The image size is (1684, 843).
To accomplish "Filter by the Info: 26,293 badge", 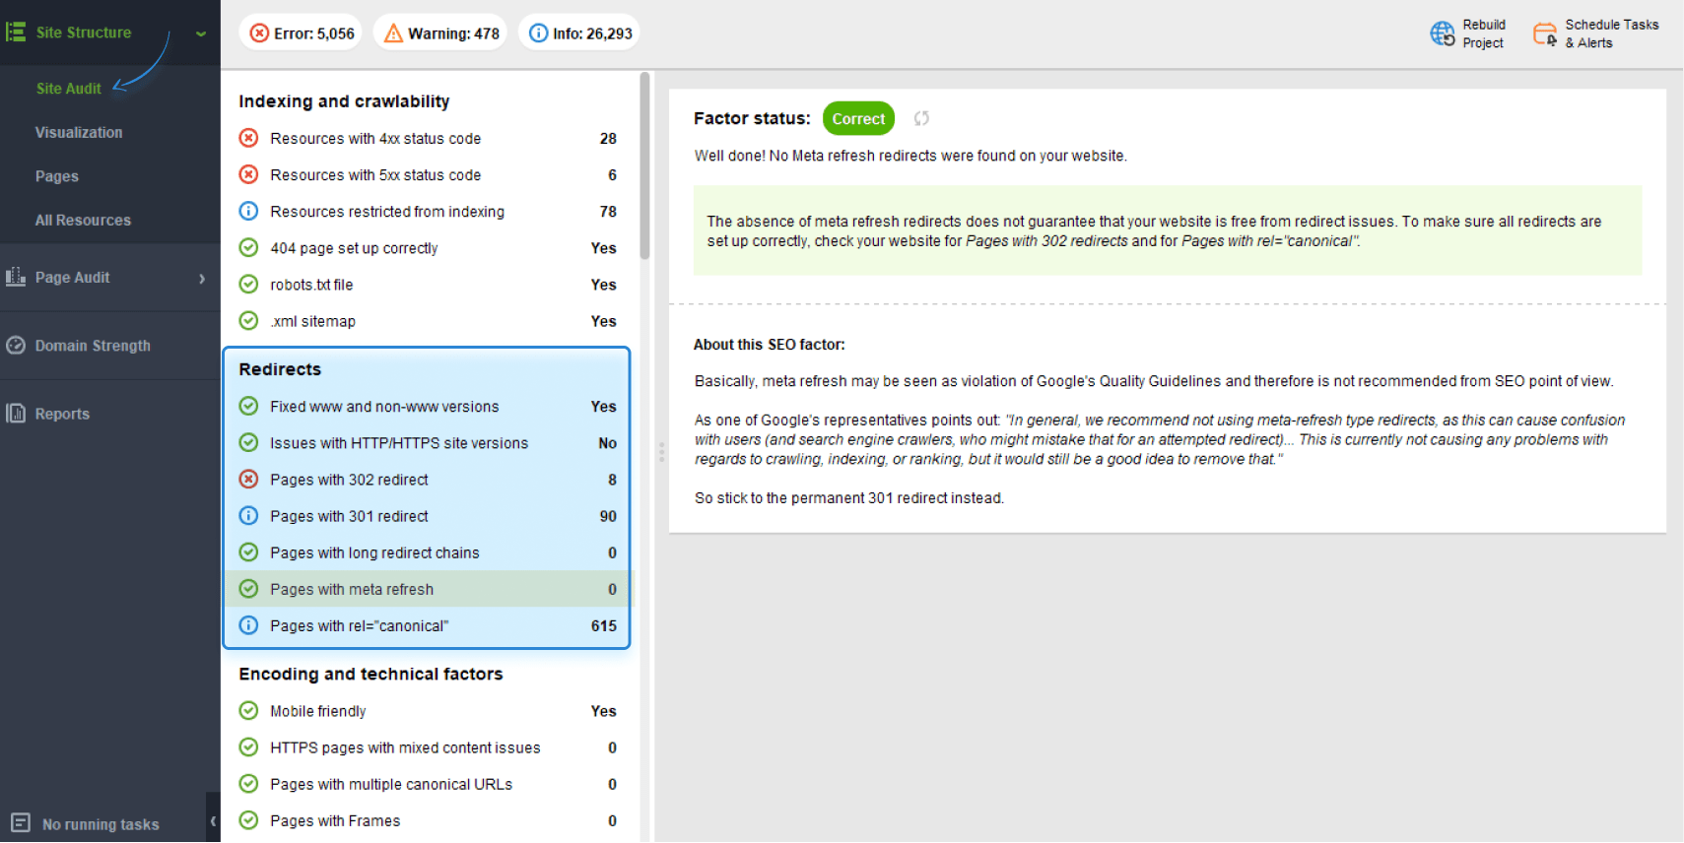I will [579, 33].
